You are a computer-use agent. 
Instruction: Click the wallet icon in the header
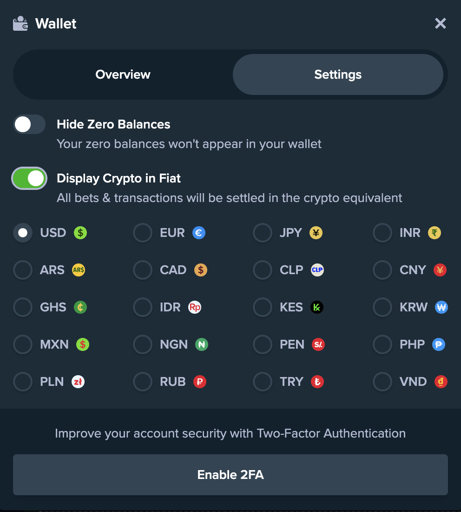click(x=20, y=23)
